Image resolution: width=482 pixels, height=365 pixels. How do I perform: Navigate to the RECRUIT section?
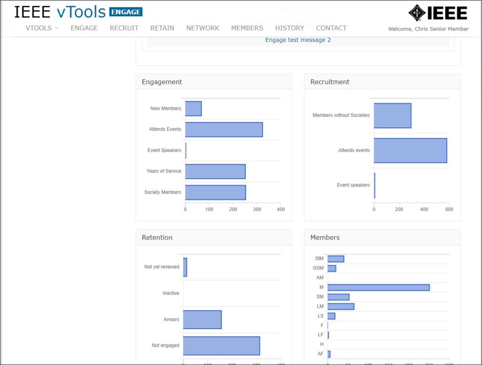124,28
